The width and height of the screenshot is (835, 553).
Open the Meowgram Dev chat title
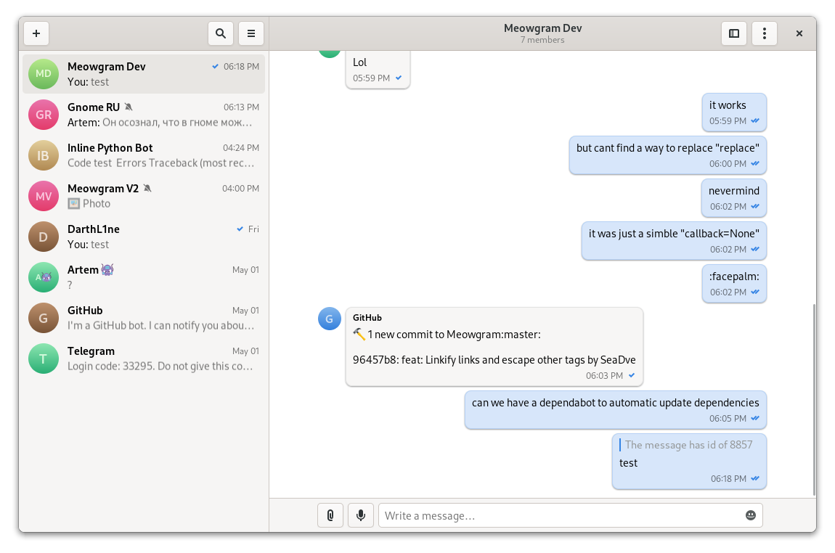[x=107, y=67]
